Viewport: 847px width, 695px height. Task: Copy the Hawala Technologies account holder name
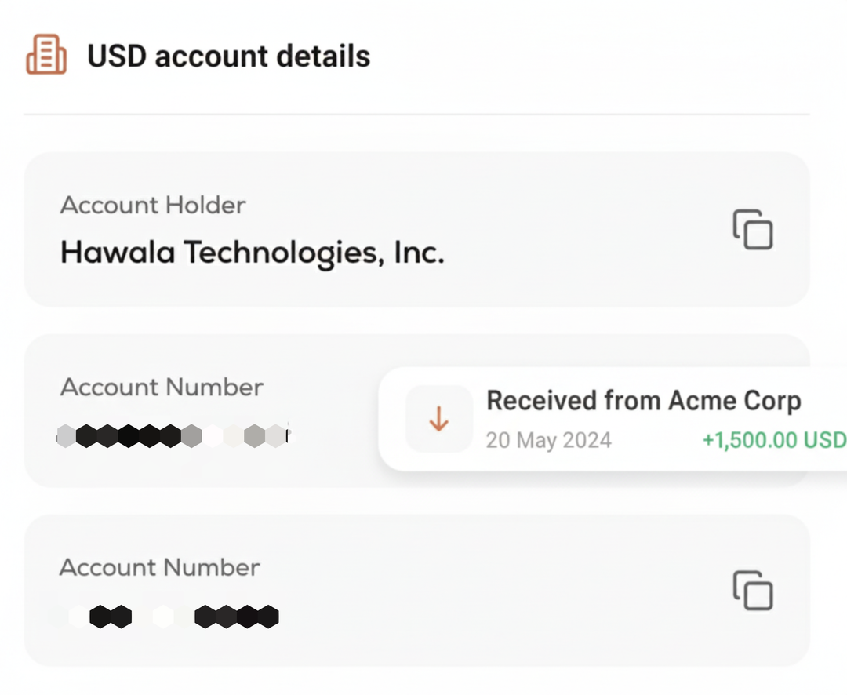pyautogui.click(x=752, y=229)
